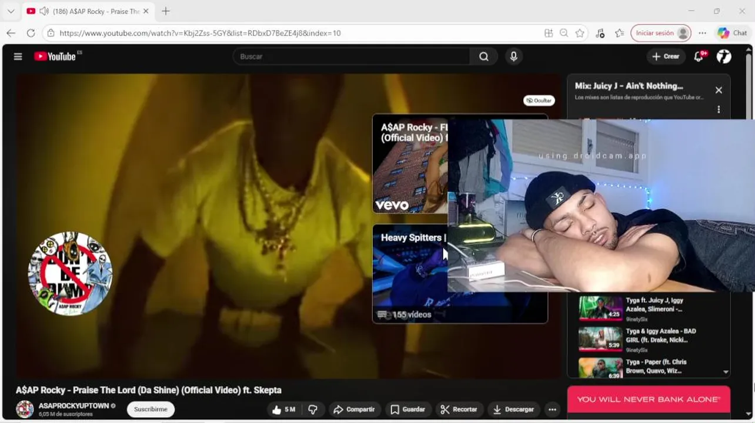Open the Heavy Spitters playlist card
The image size is (755, 423).
tap(410, 274)
